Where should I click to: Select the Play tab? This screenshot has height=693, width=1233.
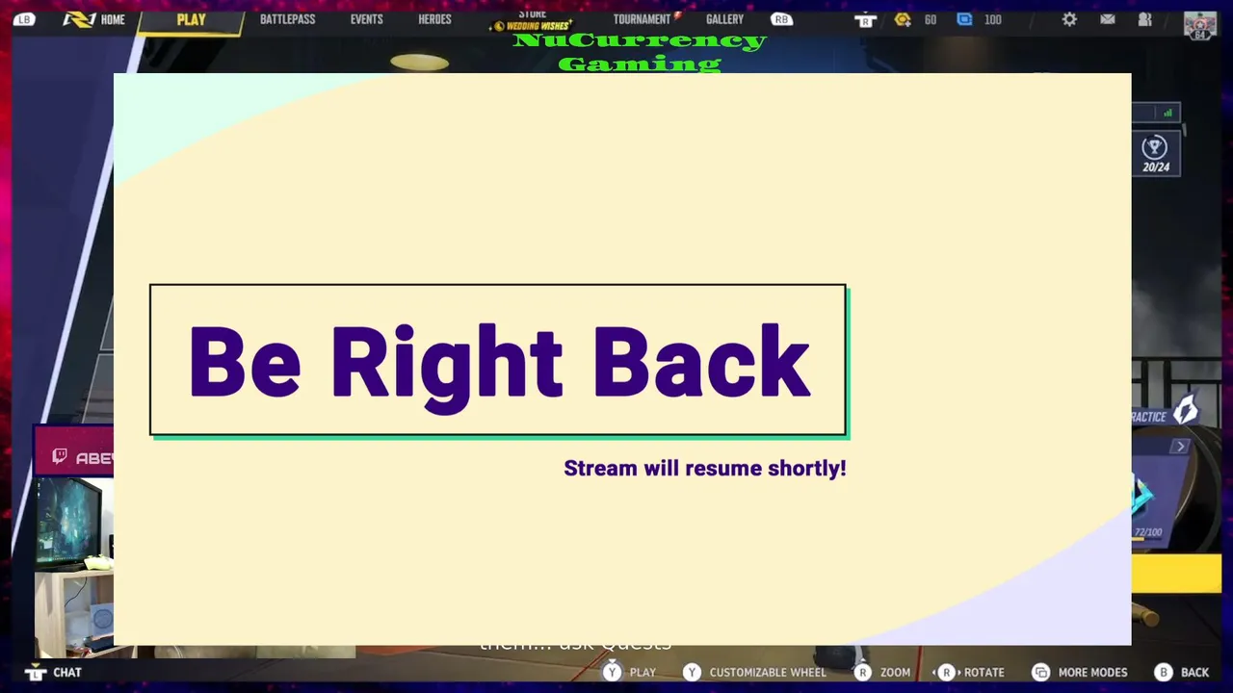point(191,19)
